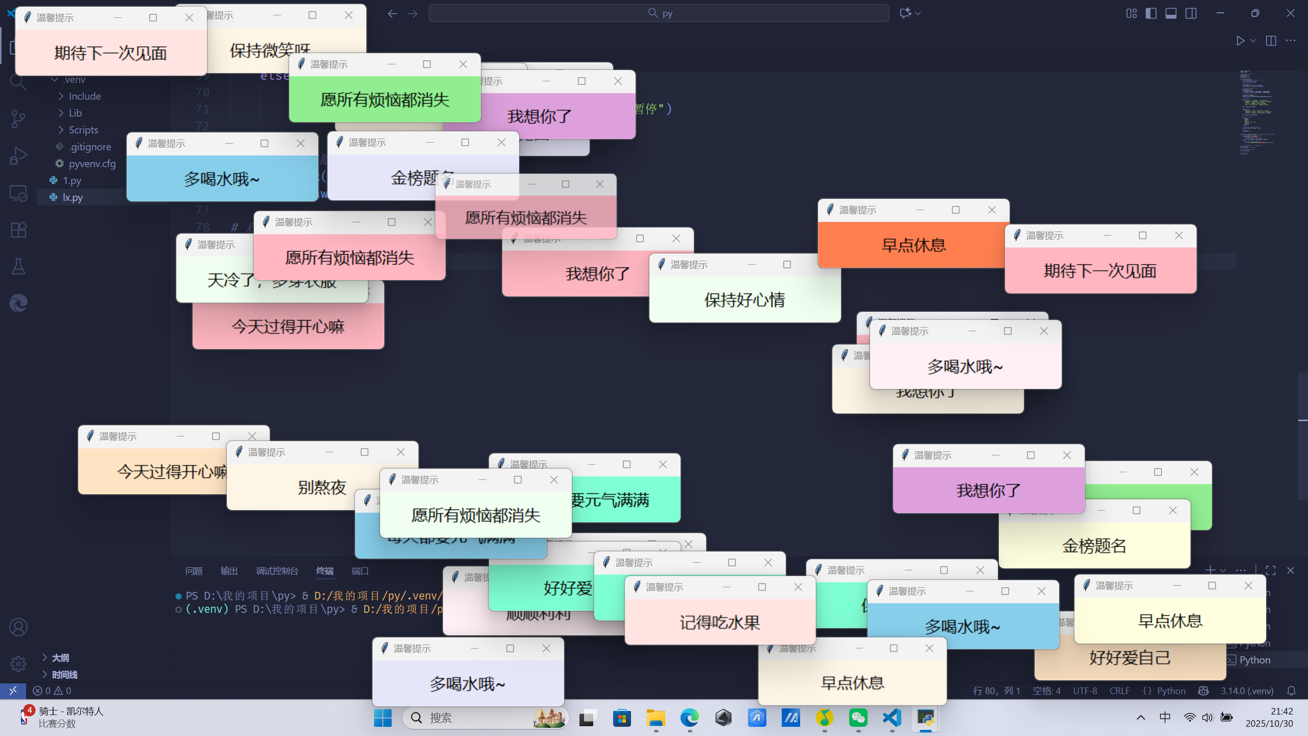Open Copilot from the status bar
The height and width of the screenshot is (736, 1308).
pos(1203,691)
